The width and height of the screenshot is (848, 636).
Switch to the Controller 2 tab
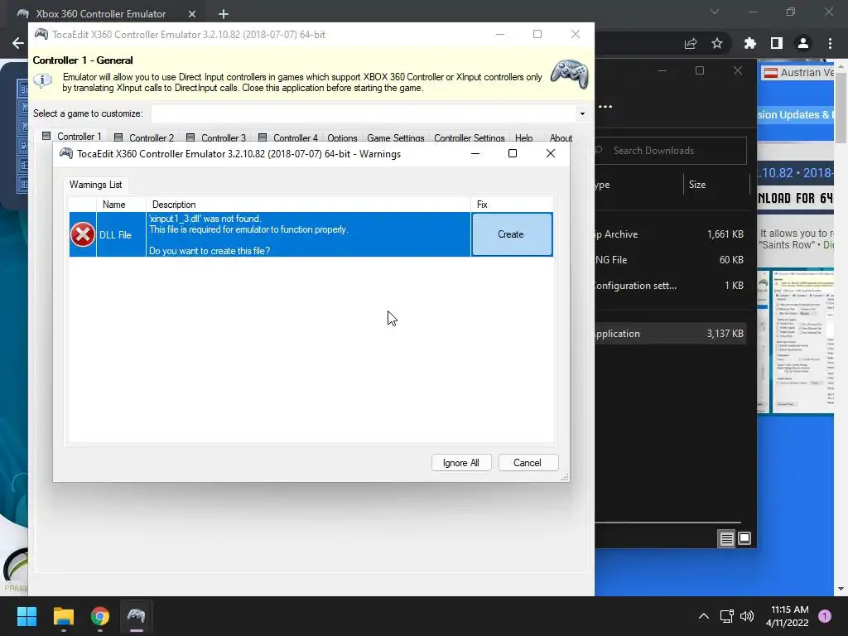pyautogui.click(x=144, y=138)
